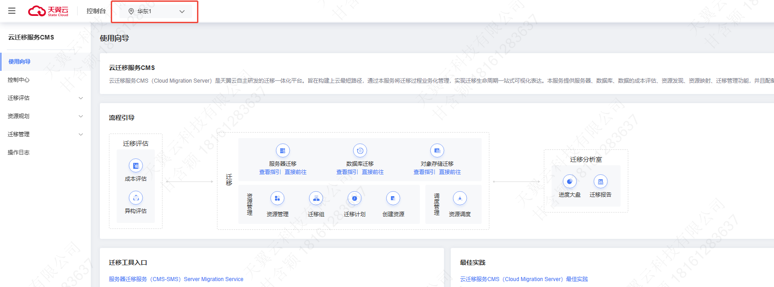The width and height of the screenshot is (774, 287).
Task: Open 直接前往 under 服务器迁移
Action: coord(296,172)
